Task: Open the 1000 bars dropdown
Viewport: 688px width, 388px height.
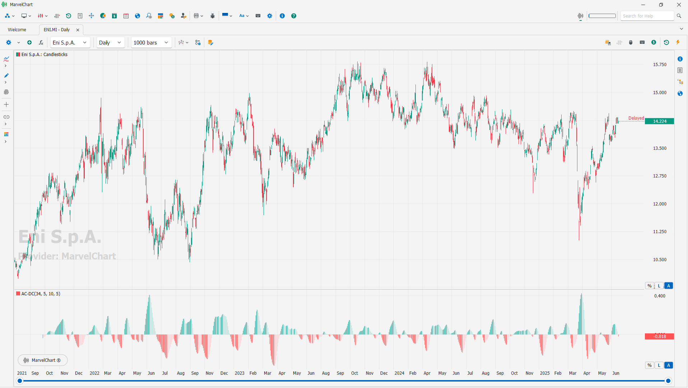Action: tap(151, 42)
